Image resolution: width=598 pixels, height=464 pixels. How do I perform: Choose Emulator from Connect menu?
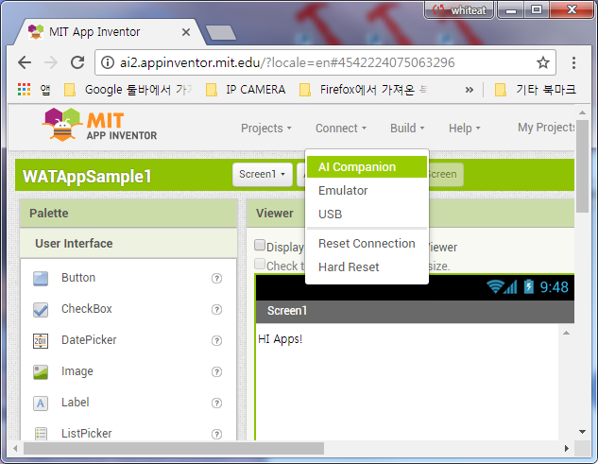pyautogui.click(x=367, y=190)
